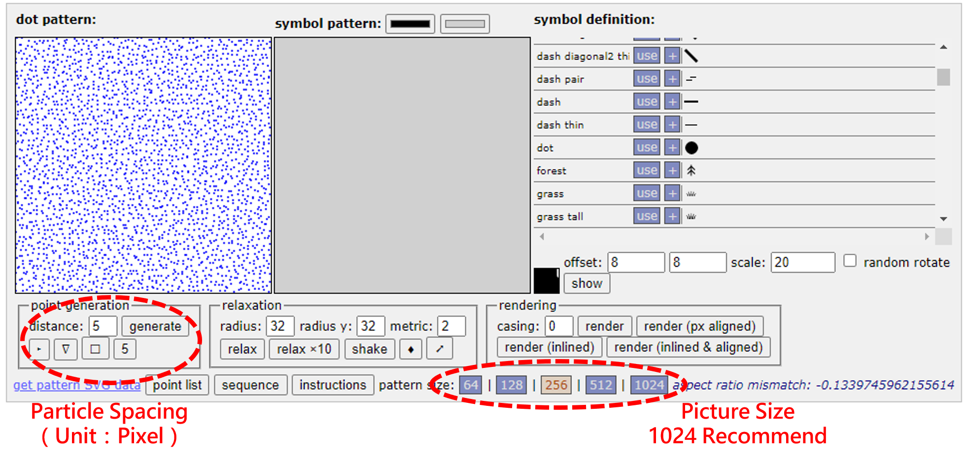The image size is (967, 461).
Task: Click the metric input field
Action: pos(451,326)
